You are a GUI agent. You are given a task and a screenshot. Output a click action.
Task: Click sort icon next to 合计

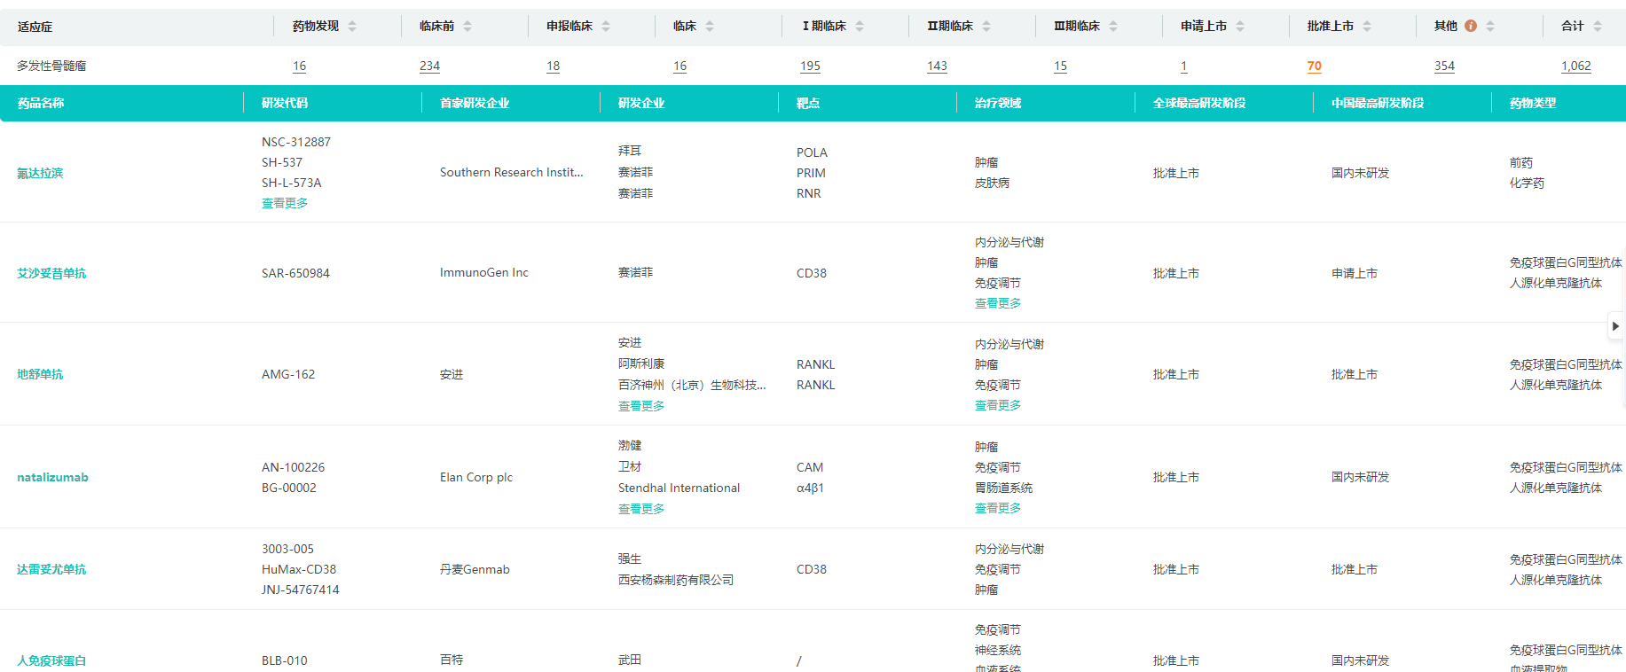(x=1598, y=27)
